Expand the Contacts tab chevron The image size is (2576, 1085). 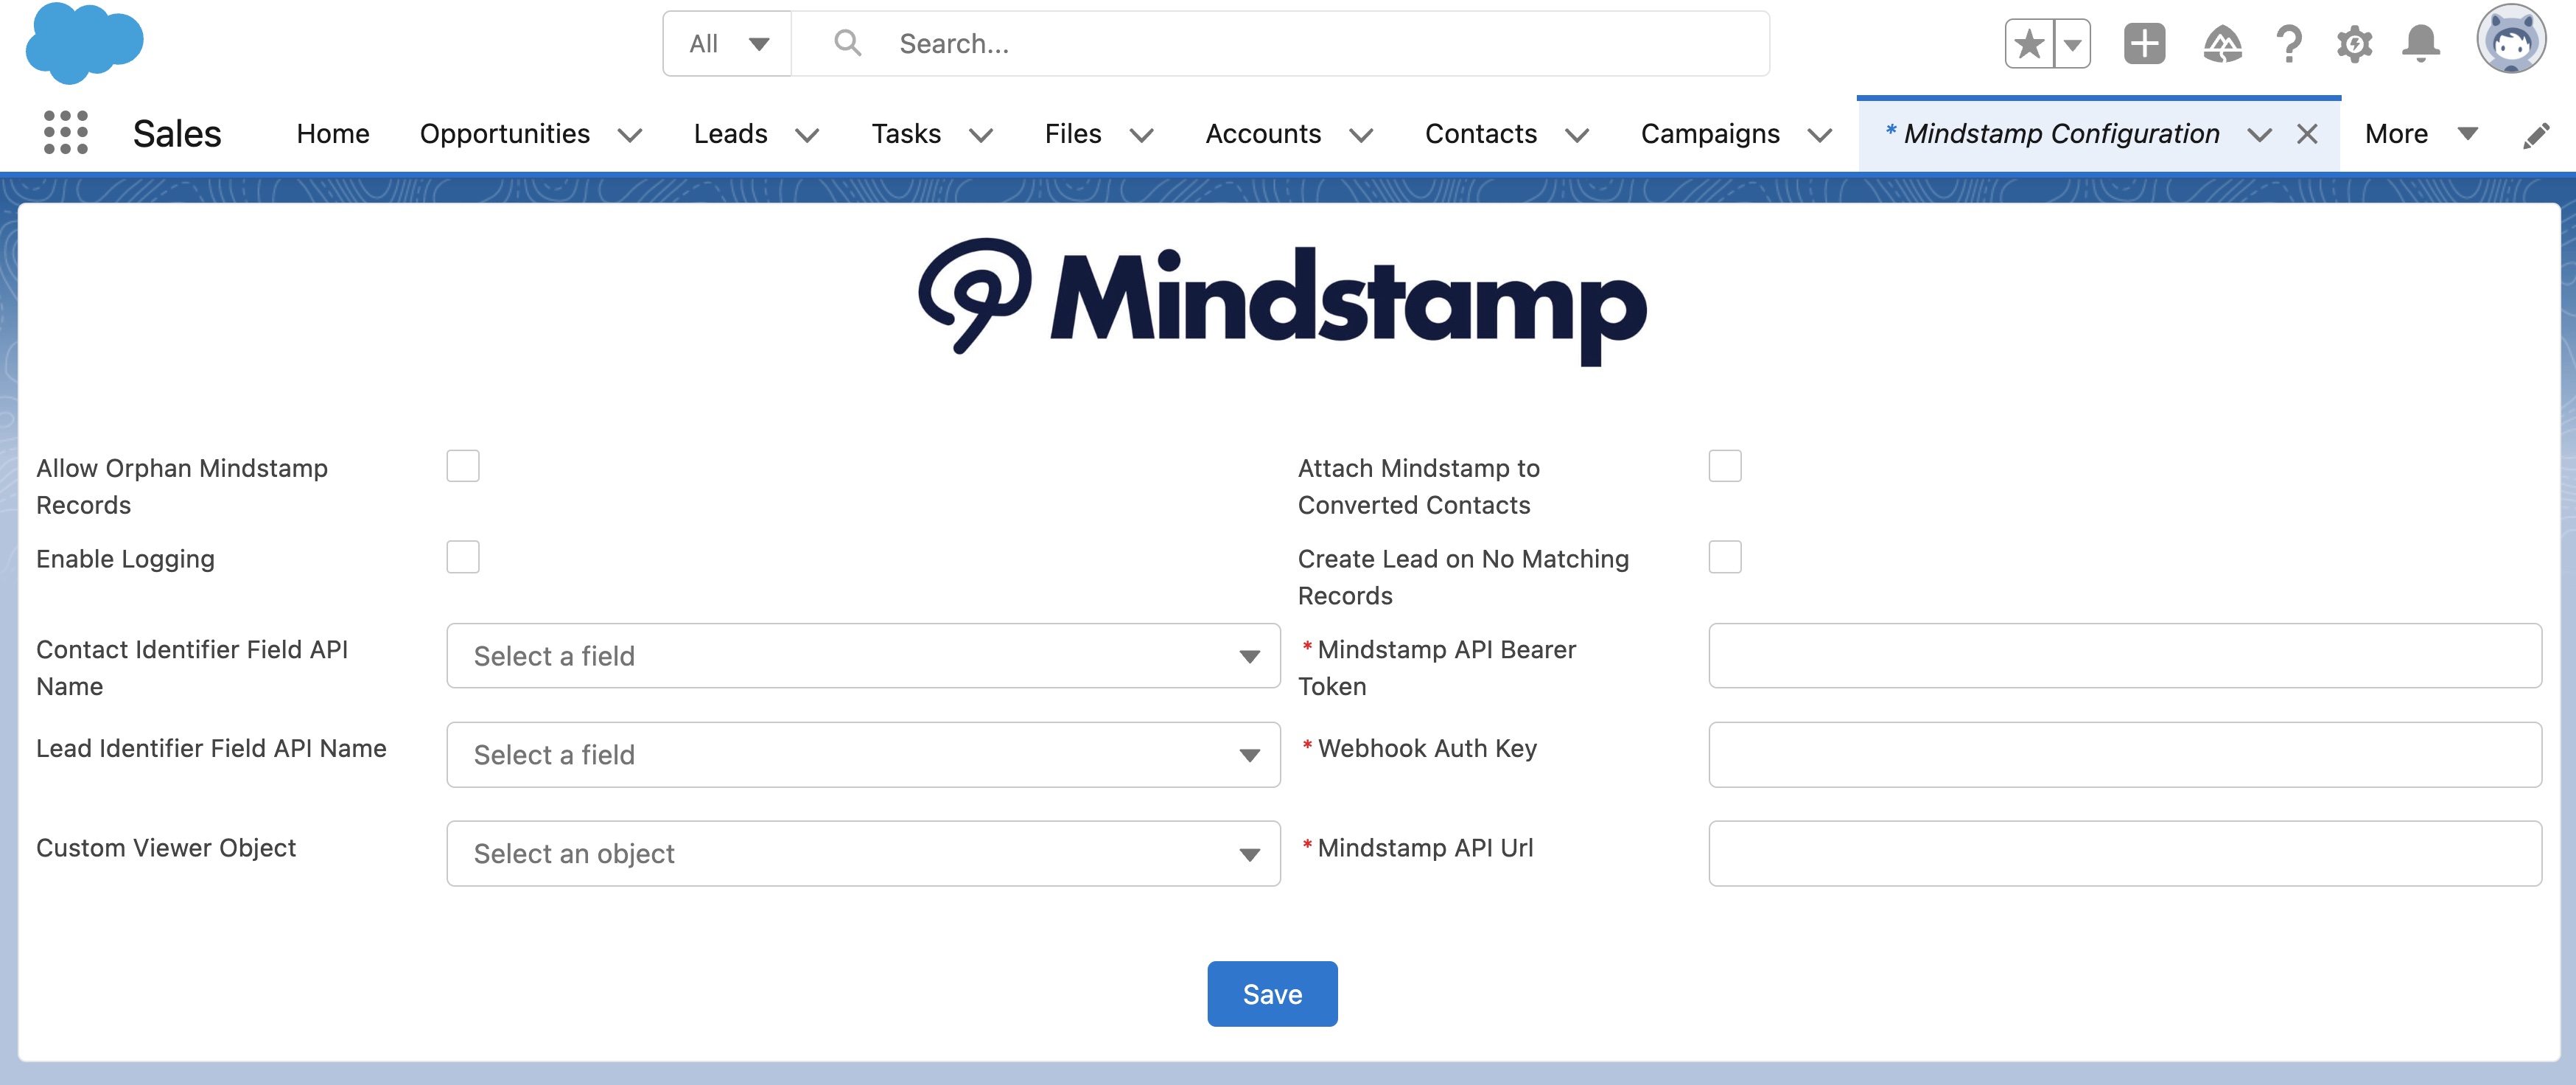click(1577, 135)
